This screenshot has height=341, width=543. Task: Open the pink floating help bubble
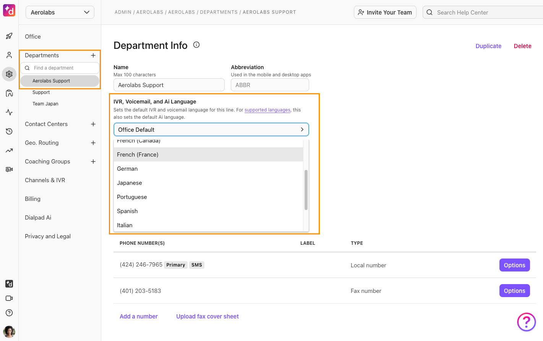tap(527, 322)
